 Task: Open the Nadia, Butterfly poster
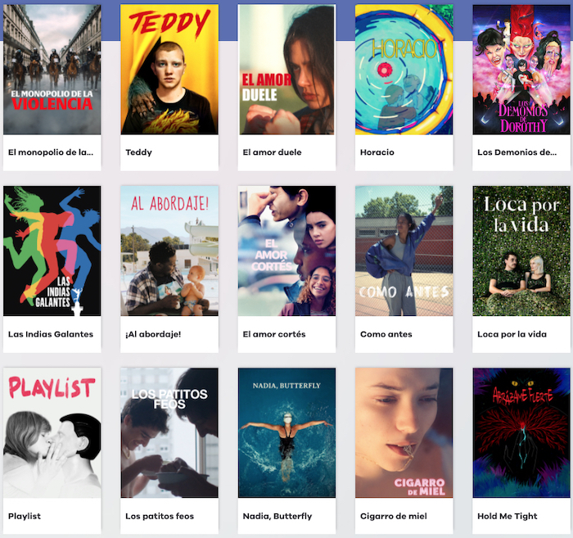click(286, 432)
